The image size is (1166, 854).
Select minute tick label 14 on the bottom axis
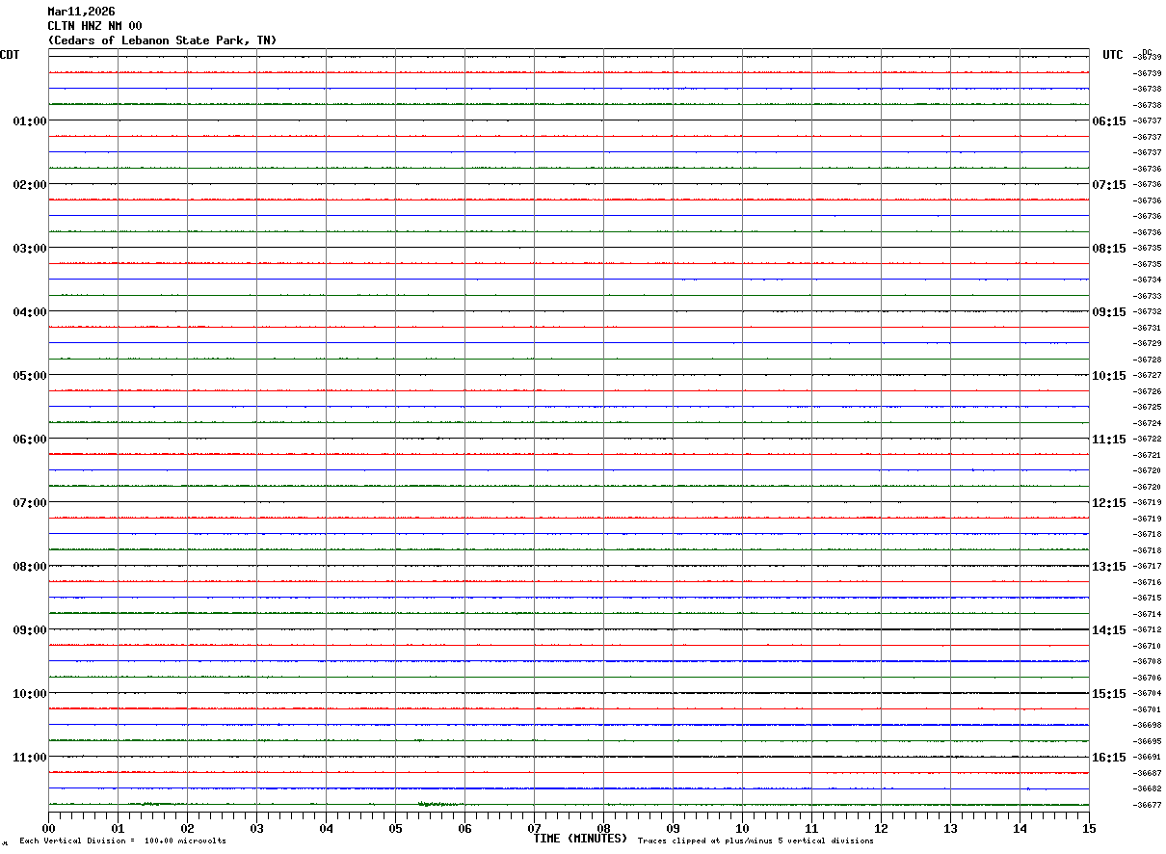1020,828
